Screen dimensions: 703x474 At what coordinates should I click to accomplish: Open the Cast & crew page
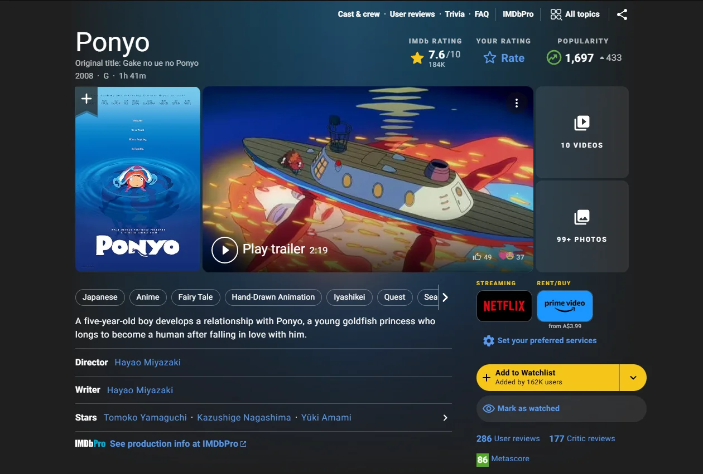point(358,14)
